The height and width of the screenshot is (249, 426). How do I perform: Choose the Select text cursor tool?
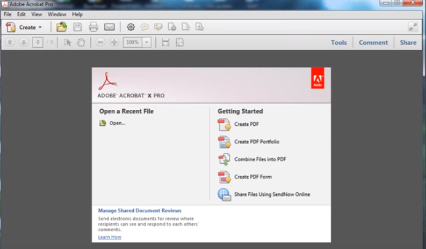(x=67, y=42)
